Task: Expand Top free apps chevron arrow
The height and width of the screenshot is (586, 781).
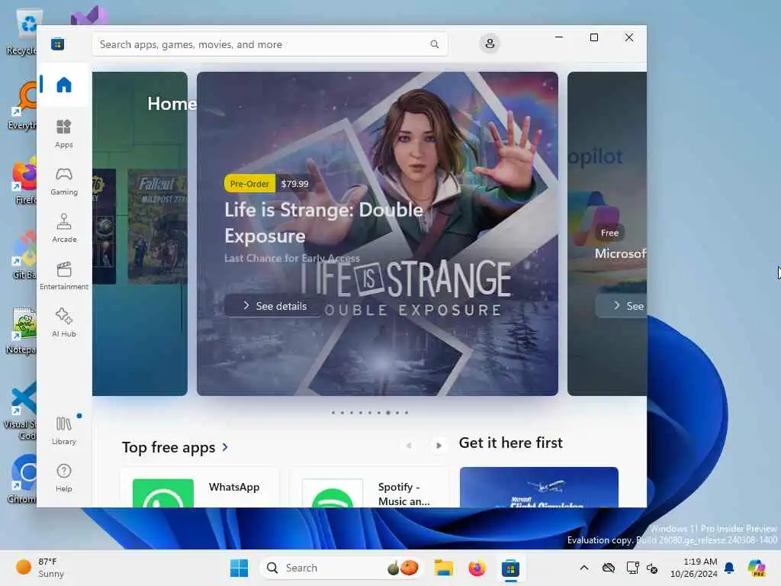Action: (x=225, y=447)
